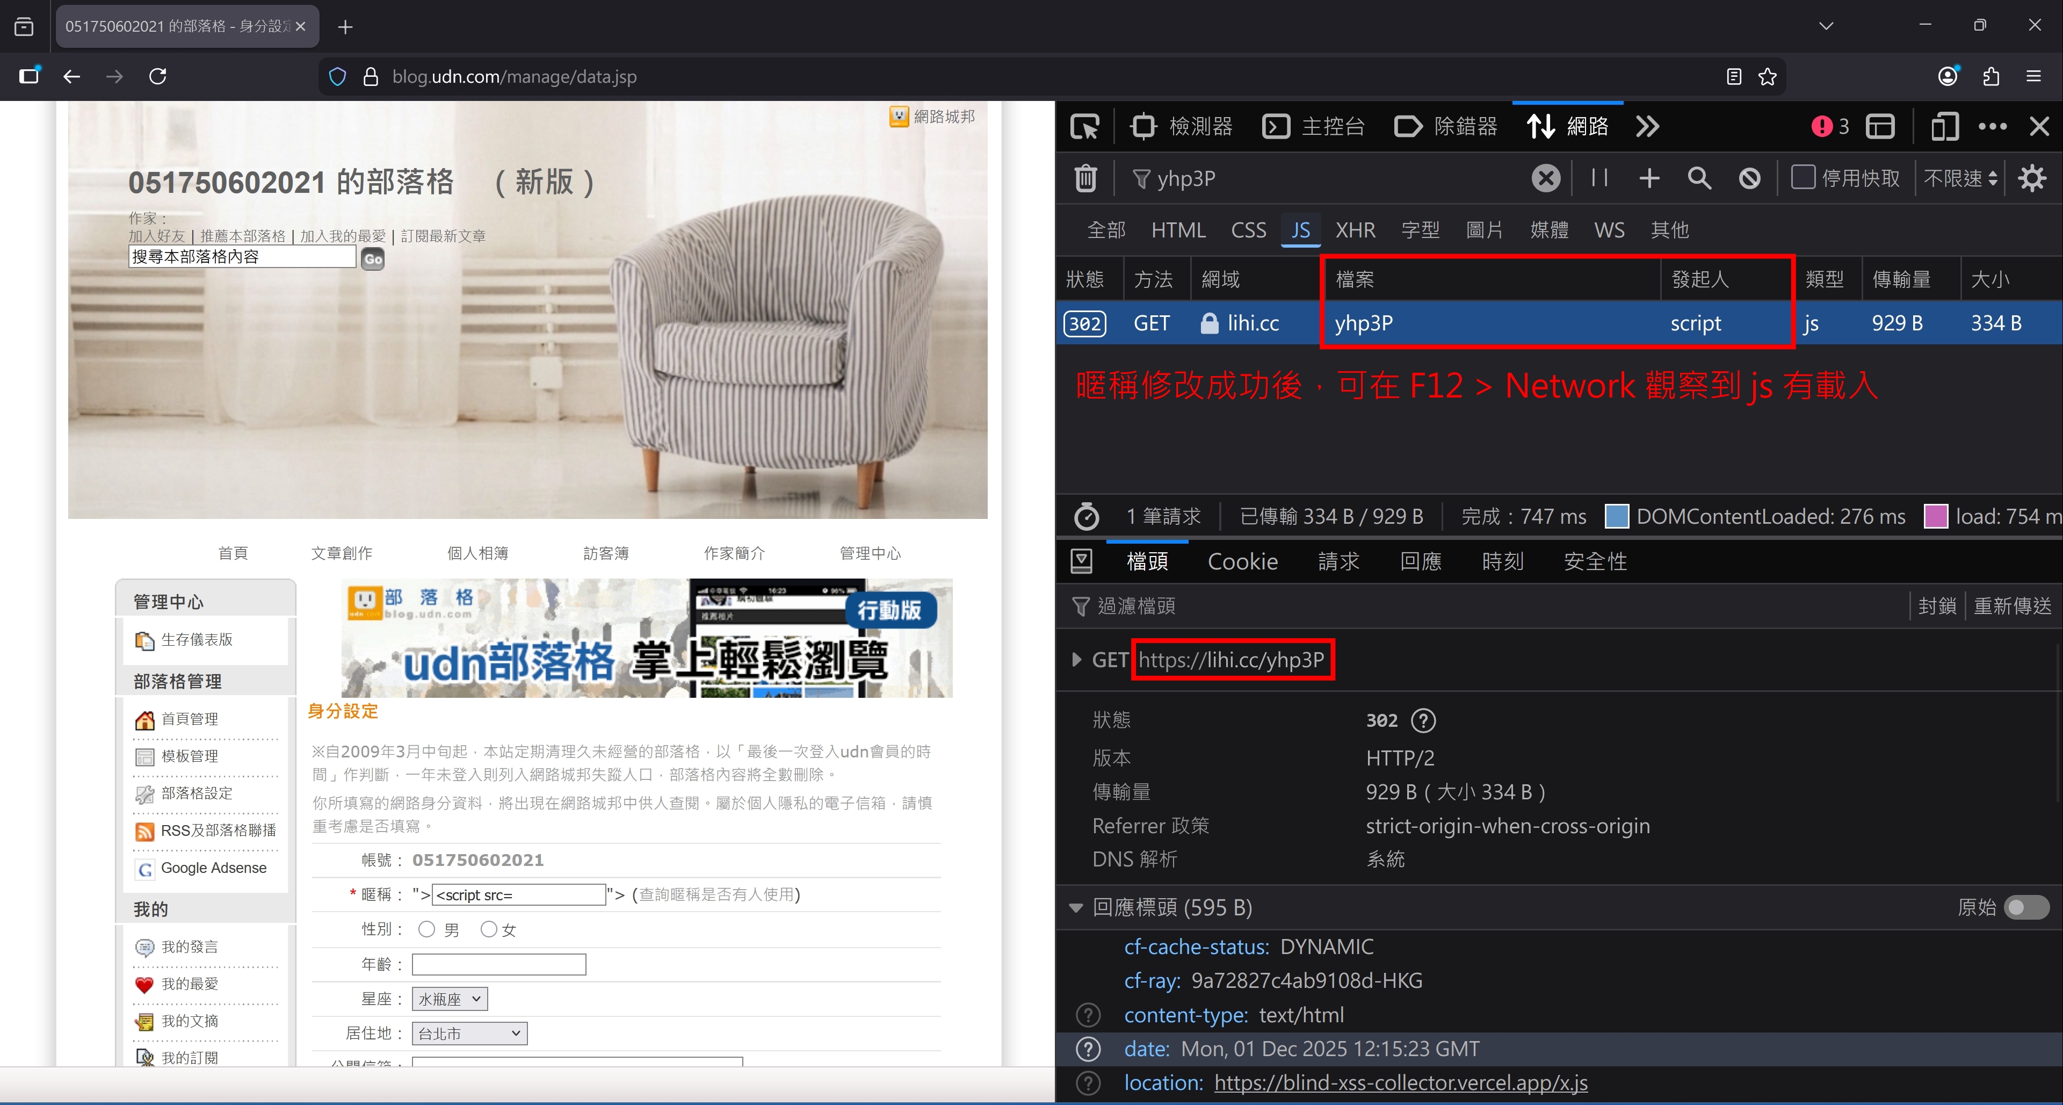The width and height of the screenshot is (2063, 1105).
Task: Filter requests by HTML
Action: coord(1178,230)
